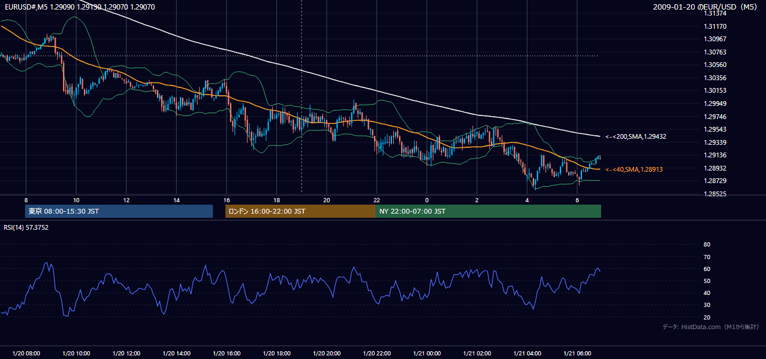This screenshot has height=359, width=766.
Task: Open the データ: HistData.com source credit
Action: (711, 327)
